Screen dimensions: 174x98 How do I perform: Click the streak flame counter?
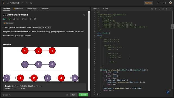(x=164, y=3)
